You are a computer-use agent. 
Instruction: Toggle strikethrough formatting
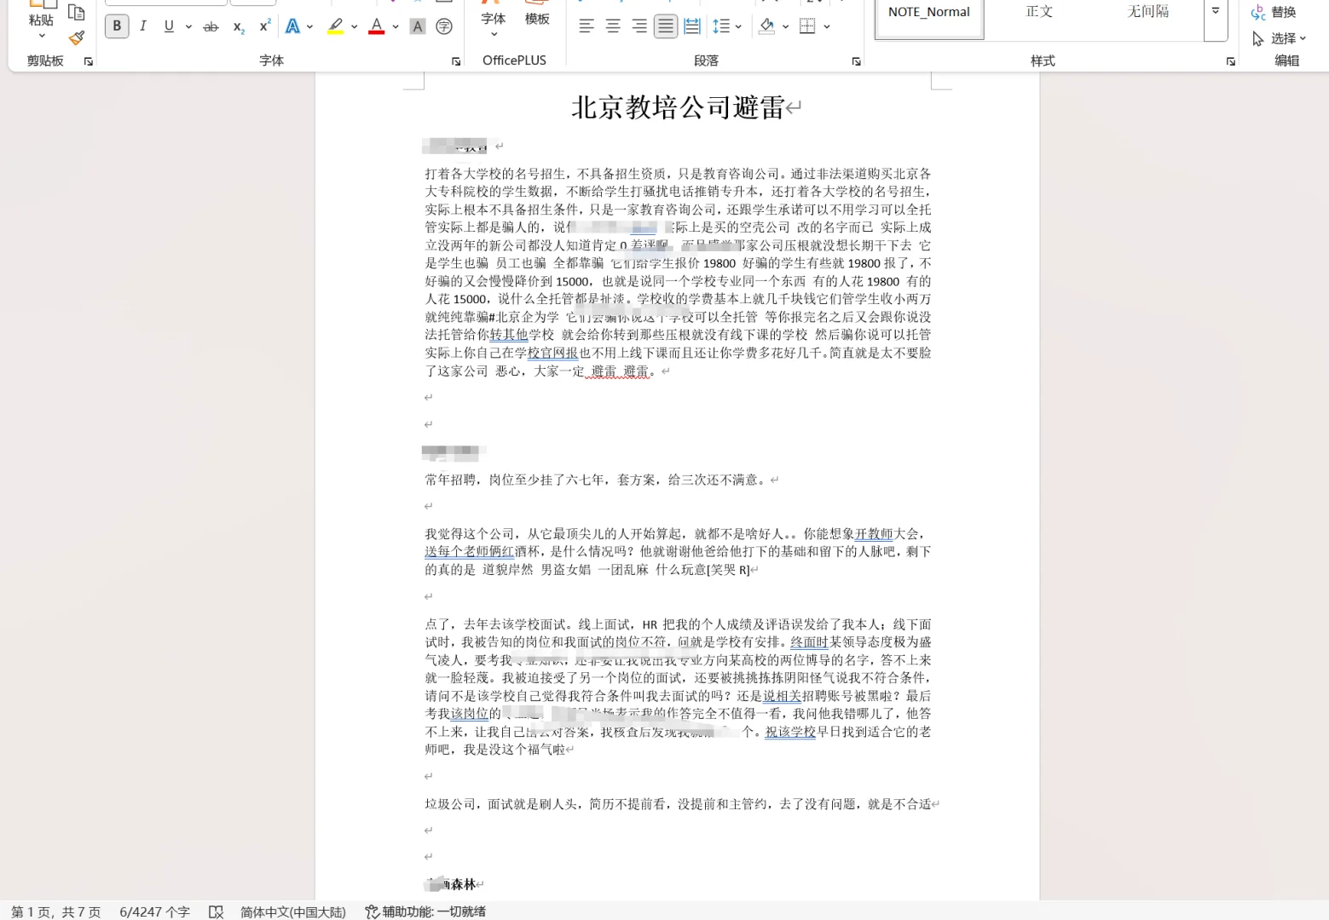point(211,26)
